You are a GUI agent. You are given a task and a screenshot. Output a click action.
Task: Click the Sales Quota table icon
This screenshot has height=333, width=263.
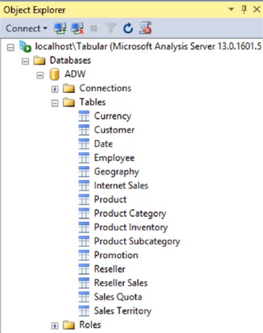click(x=84, y=297)
